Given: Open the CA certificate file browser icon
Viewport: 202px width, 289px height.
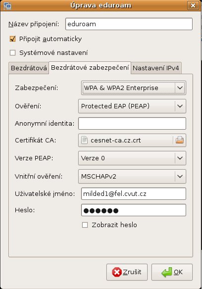Looking at the screenshot, I should [180, 140].
